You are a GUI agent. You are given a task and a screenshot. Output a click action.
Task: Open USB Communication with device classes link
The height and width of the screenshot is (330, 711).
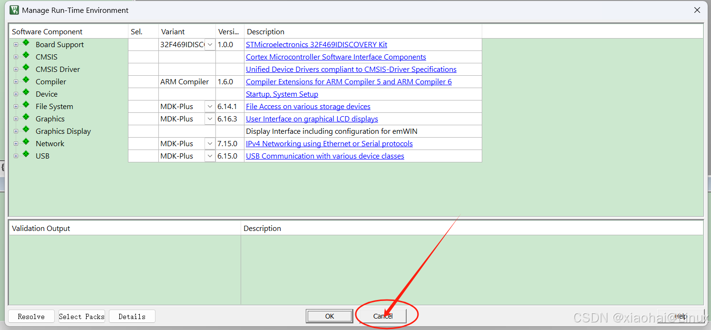tap(325, 156)
